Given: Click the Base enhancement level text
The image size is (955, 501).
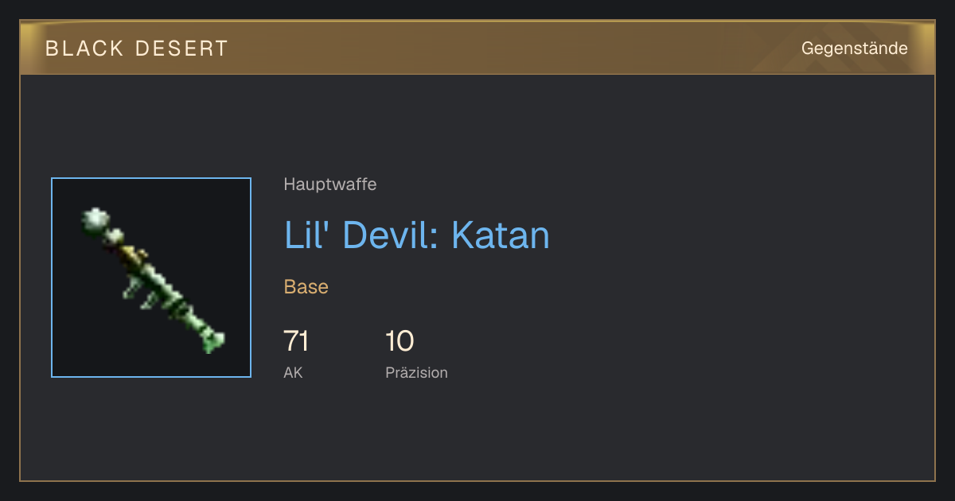Looking at the screenshot, I should tap(306, 287).
